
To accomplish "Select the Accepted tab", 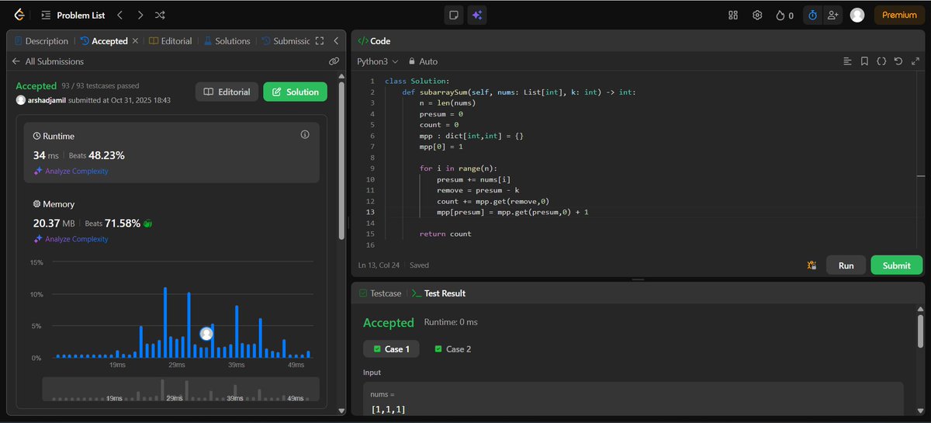I will click(104, 41).
